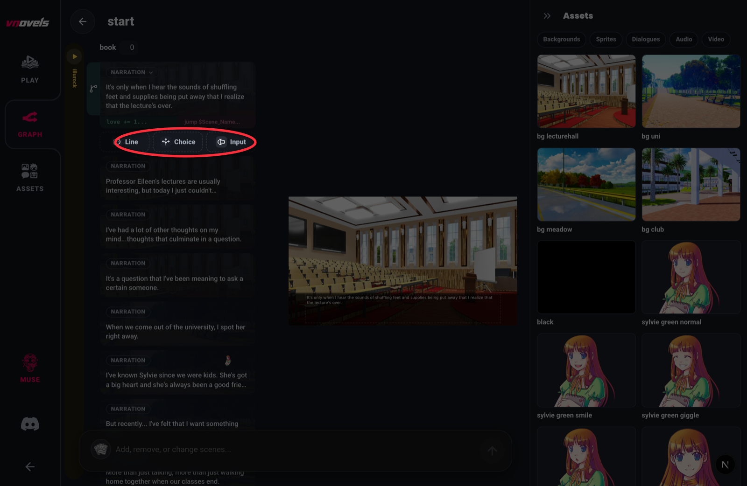Click the Sylvie sprite icon on narration block
Image resolution: width=747 pixels, height=486 pixels.
point(228,360)
